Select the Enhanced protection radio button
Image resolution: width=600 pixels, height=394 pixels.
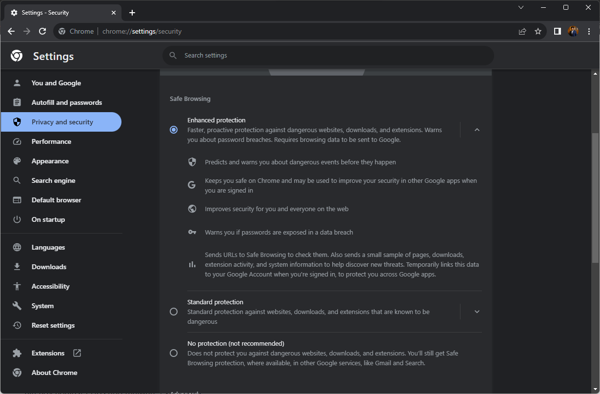pyautogui.click(x=174, y=130)
